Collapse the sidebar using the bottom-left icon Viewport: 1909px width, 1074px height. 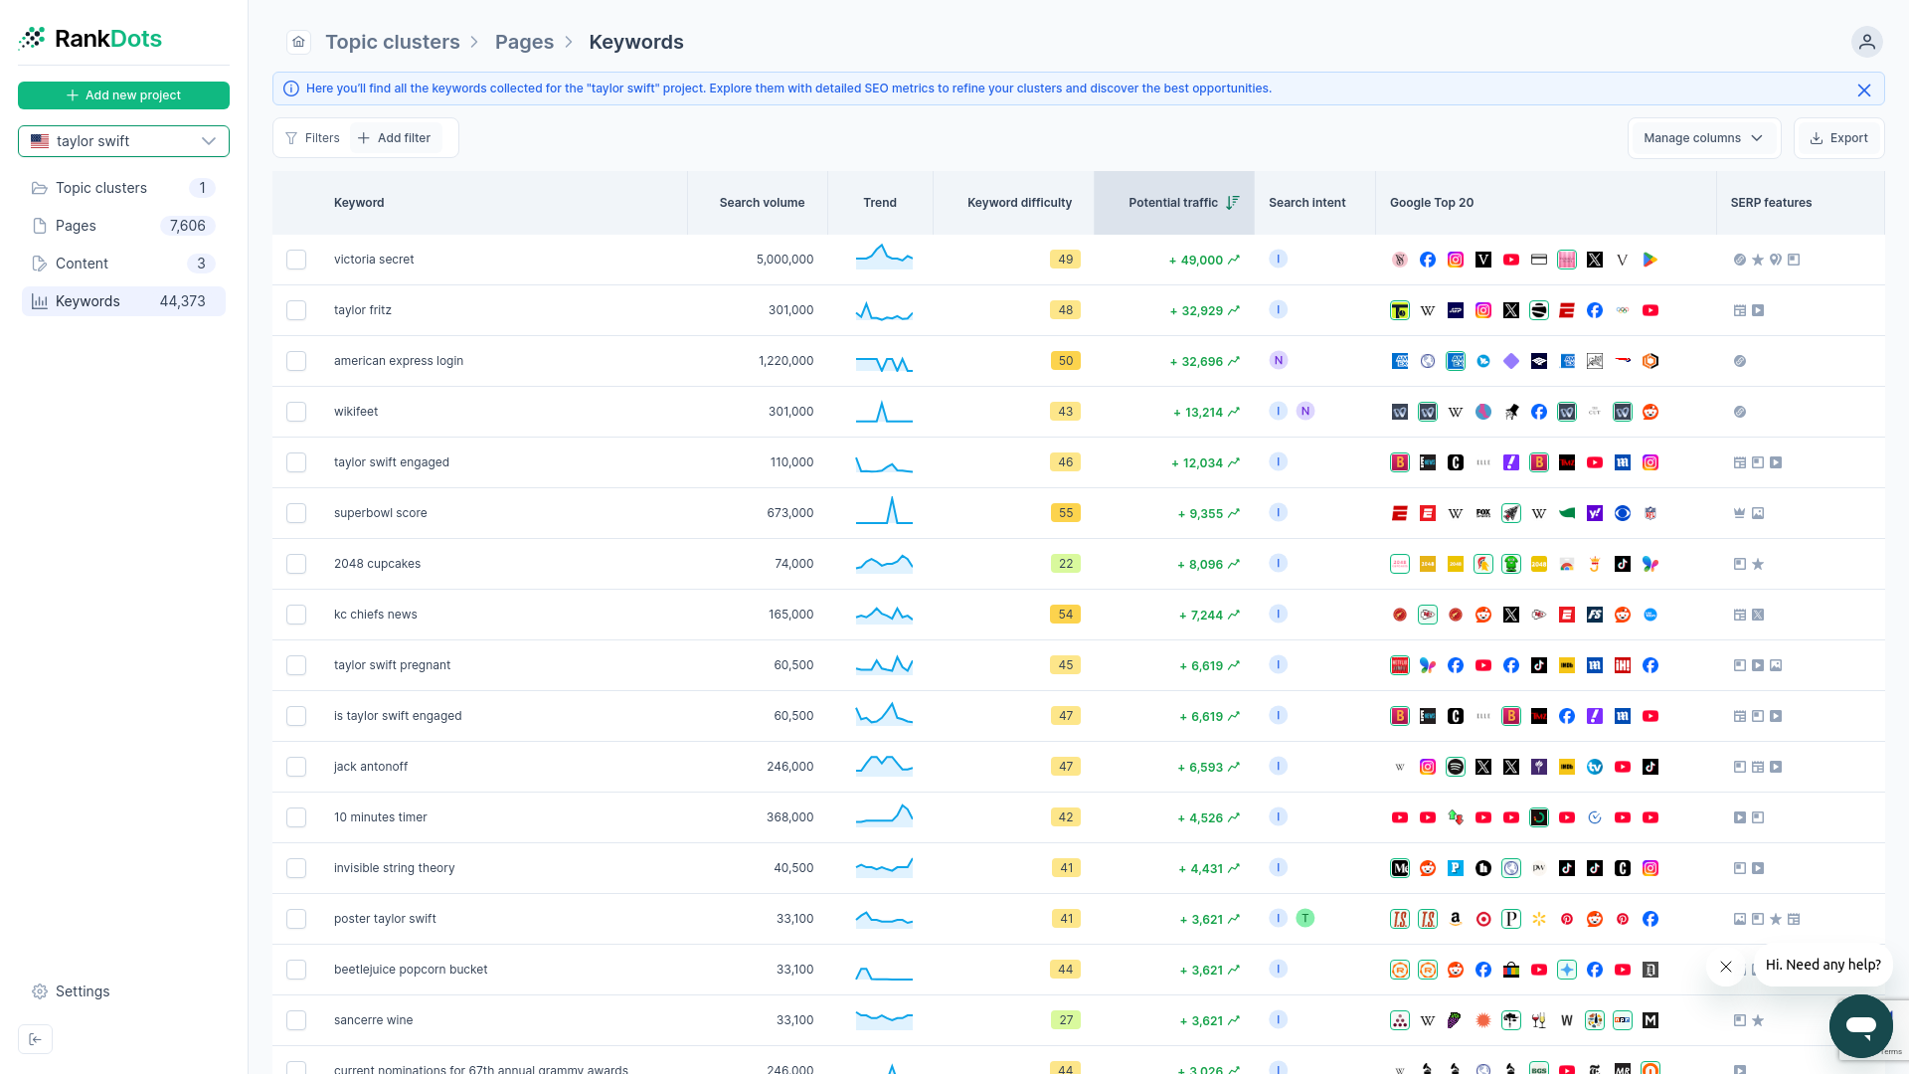(35, 1038)
